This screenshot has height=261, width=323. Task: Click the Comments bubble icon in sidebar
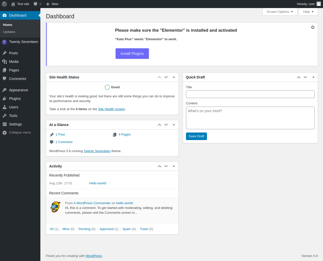5,79
